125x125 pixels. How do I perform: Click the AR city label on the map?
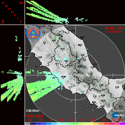point(54,40)
